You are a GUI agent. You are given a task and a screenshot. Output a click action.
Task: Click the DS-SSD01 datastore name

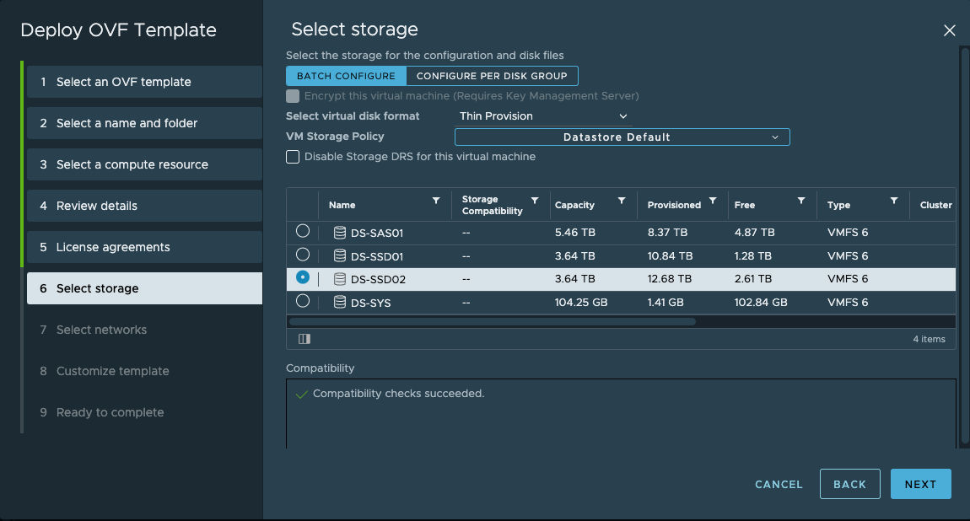coord(377,256)
